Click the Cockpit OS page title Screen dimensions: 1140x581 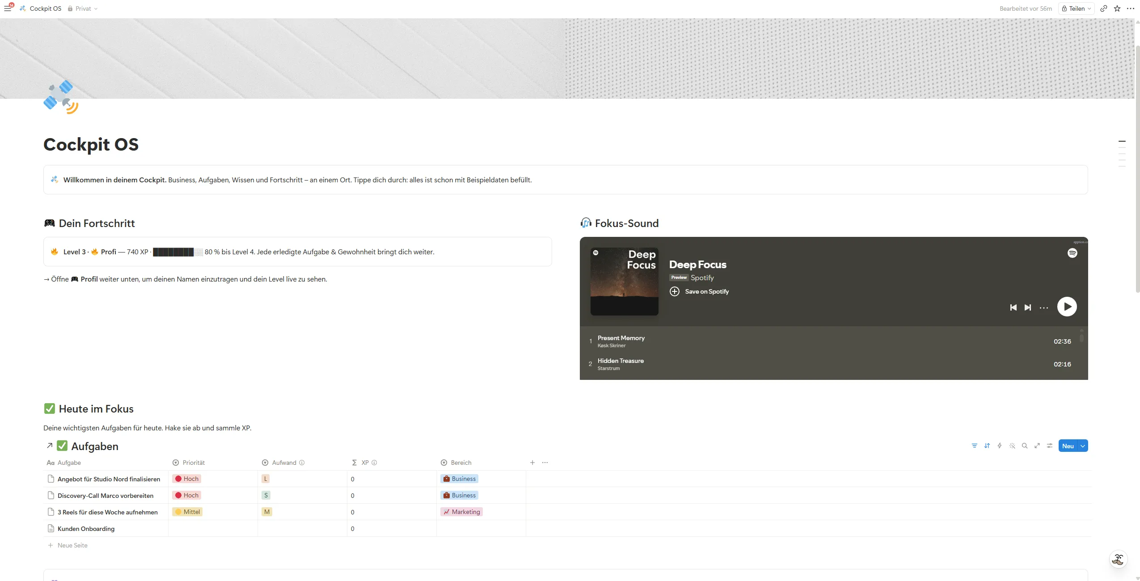click(x=91, y=144)
